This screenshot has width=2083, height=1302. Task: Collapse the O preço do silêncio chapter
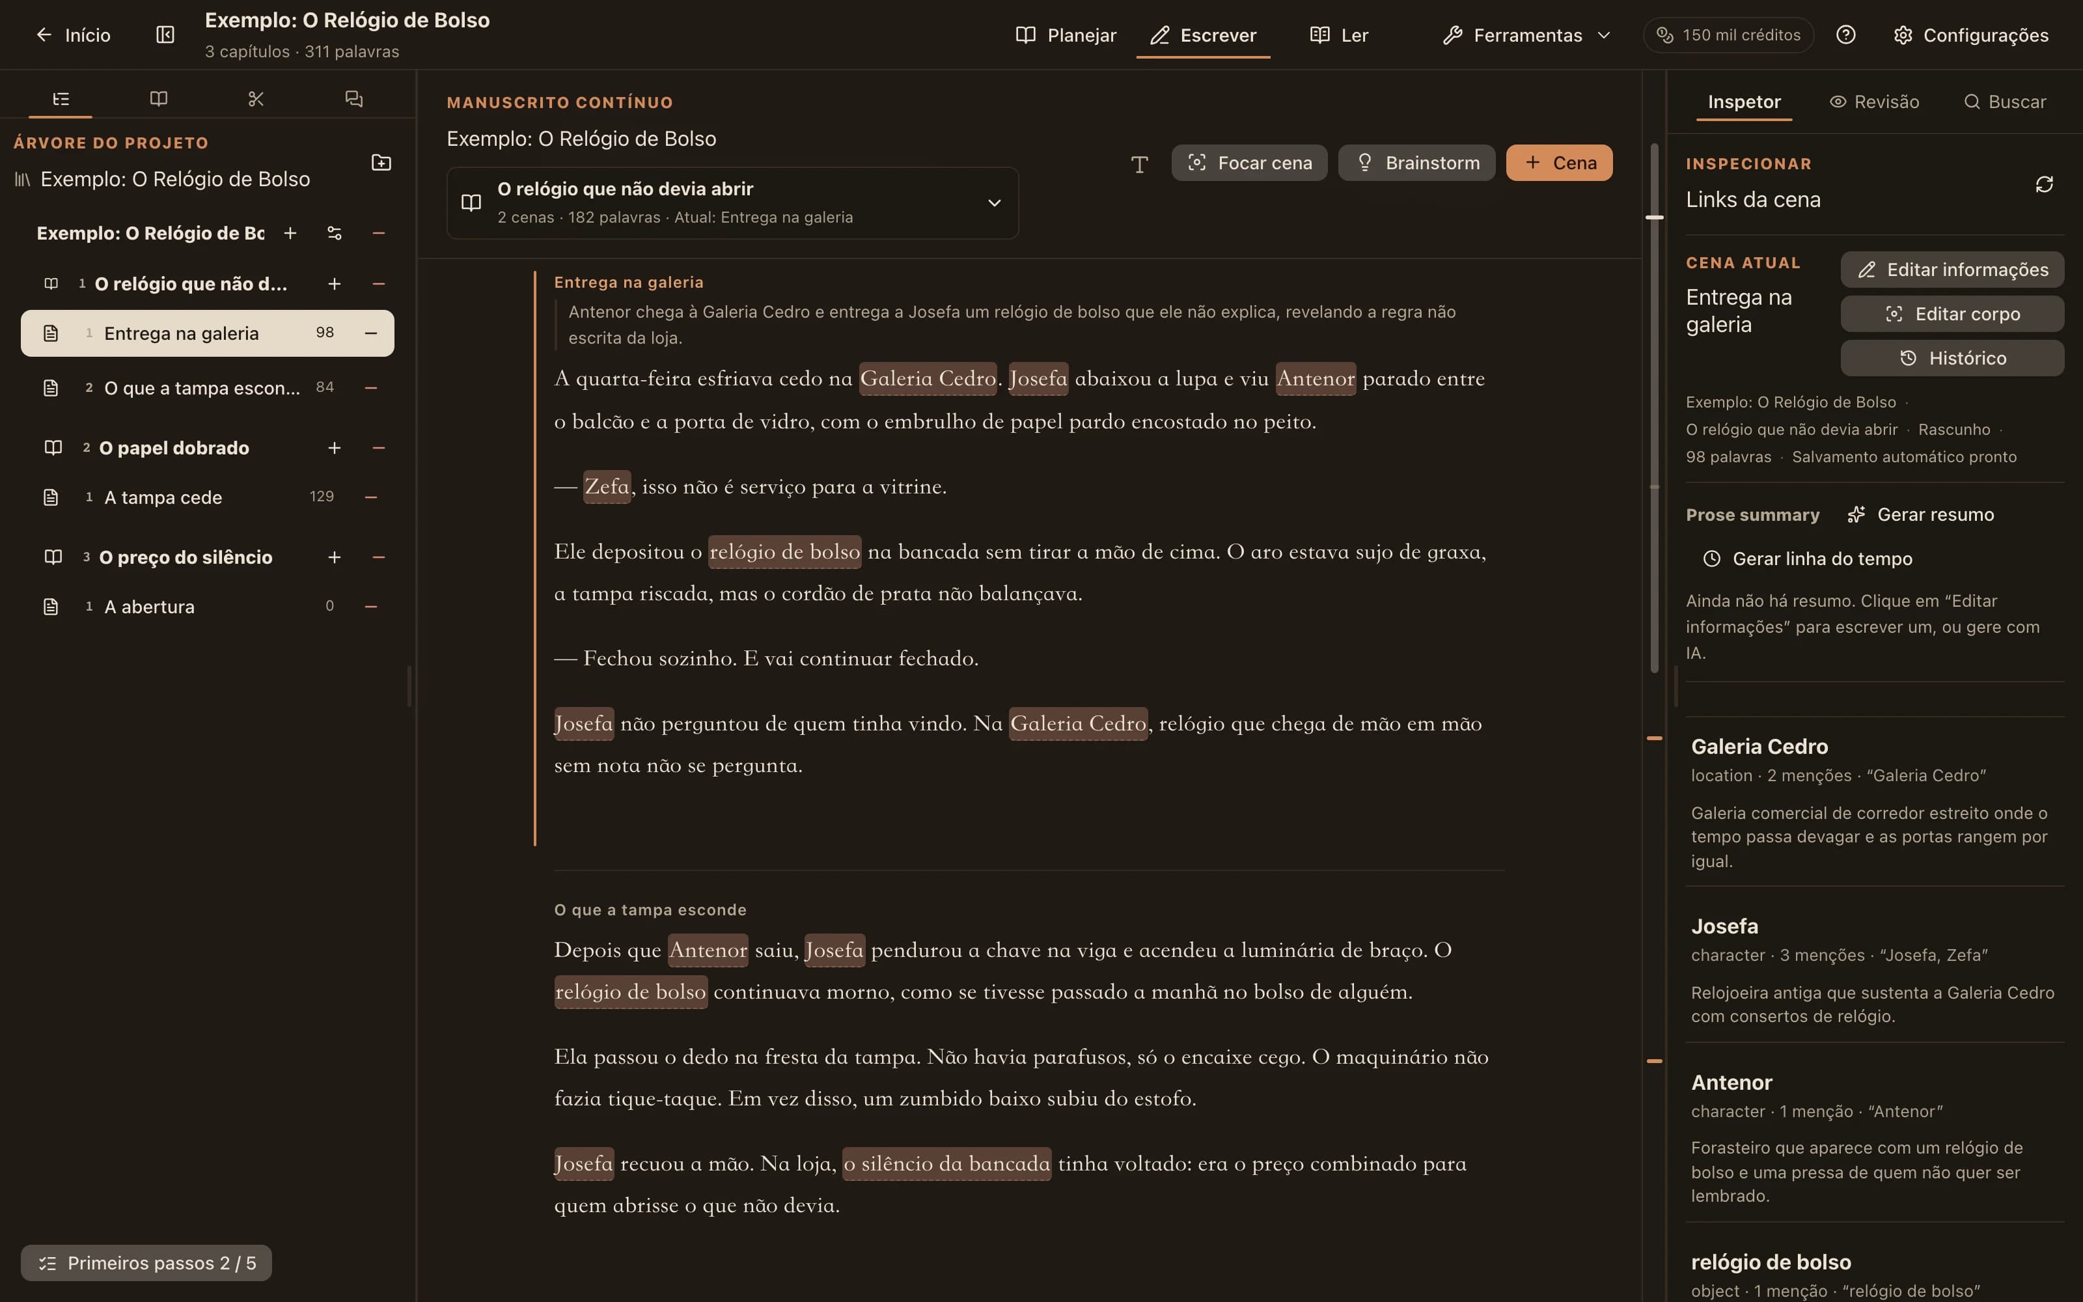[x=378, y=557]
